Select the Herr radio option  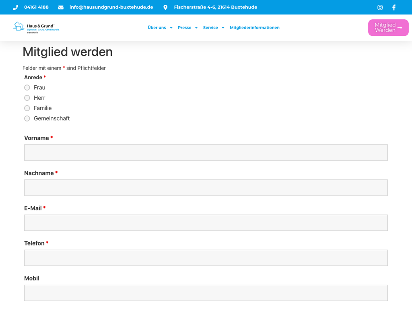27,98
